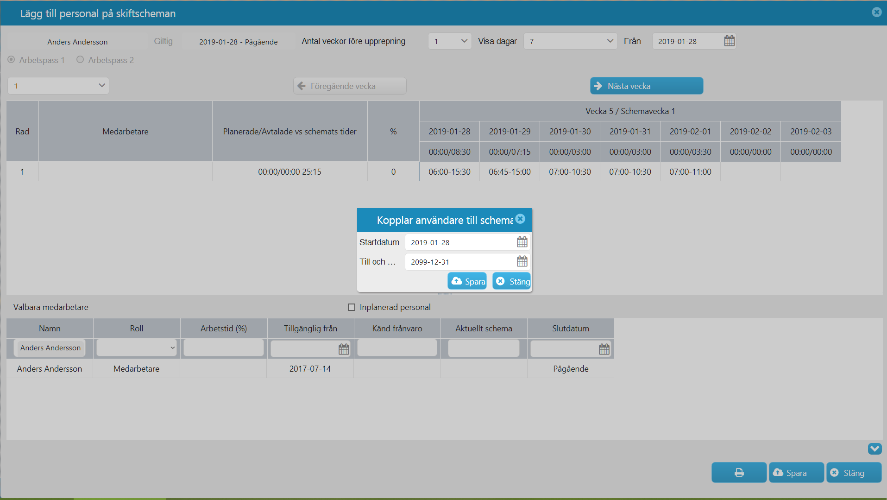This screenshot has height=500, width=887.
Task: Click the Namn column header
Action: [x=50, y=329]
